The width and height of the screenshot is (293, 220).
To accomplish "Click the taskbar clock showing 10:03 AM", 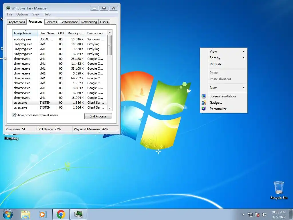I will (278, 215).
